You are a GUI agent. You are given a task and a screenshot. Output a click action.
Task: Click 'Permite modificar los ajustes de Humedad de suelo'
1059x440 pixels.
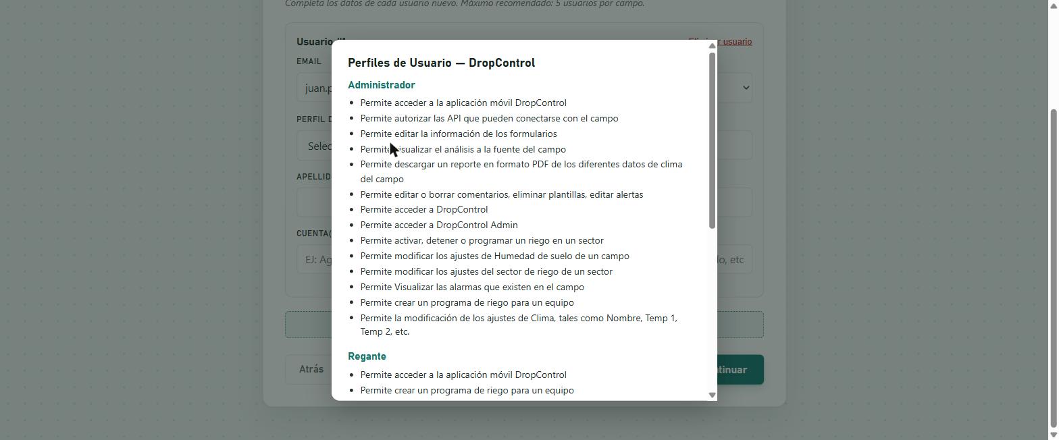click(495, 256)
